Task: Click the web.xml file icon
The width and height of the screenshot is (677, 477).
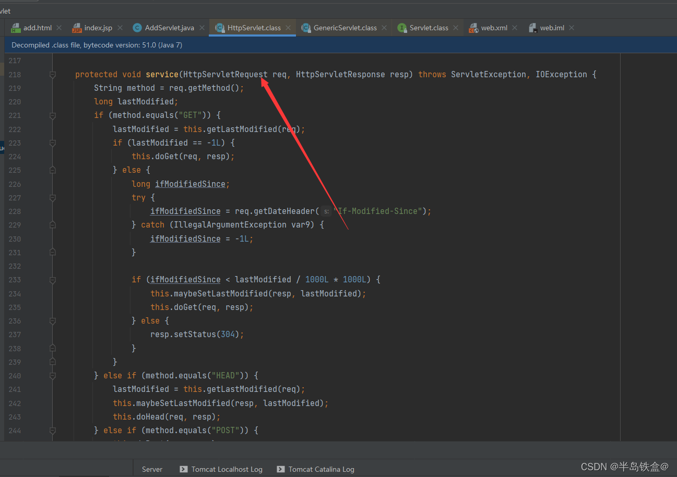Action: [473, 28]
